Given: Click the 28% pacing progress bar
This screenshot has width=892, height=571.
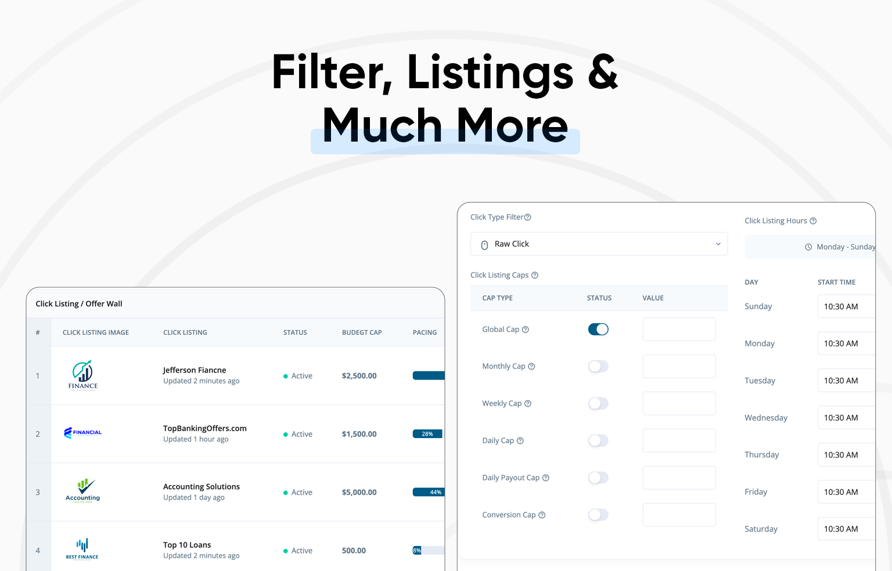Looking at the screenshot, I should click(429, 434).
